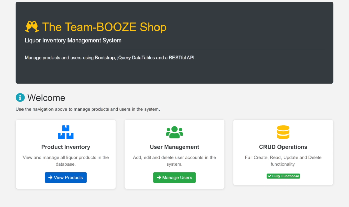Select the Product Inventory description text
This screenshot has height=207, width=349.
(65, 161)
